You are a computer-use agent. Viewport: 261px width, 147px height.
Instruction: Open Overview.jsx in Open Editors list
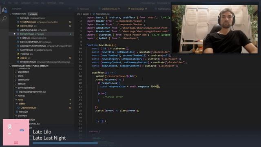pyautogui.click(x=42, y=50)
